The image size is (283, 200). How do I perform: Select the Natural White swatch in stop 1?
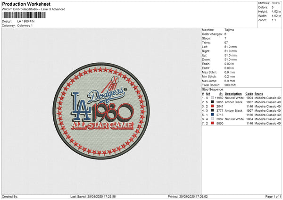coord(212,98)
